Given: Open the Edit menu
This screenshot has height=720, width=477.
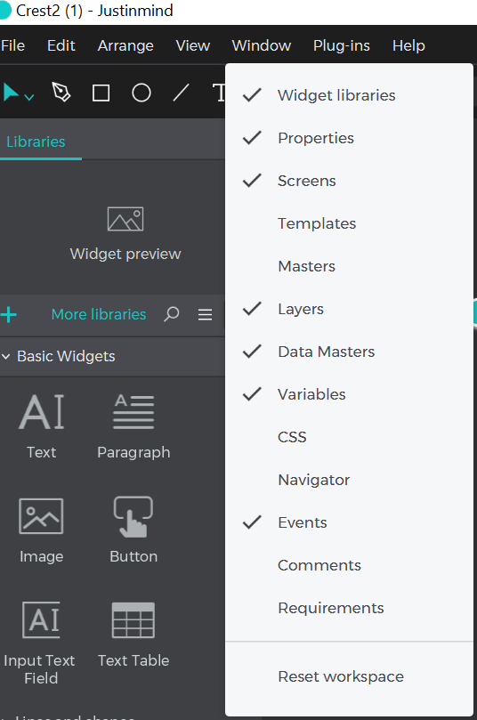Looking at the screenshot, I should tap(61, 45).
